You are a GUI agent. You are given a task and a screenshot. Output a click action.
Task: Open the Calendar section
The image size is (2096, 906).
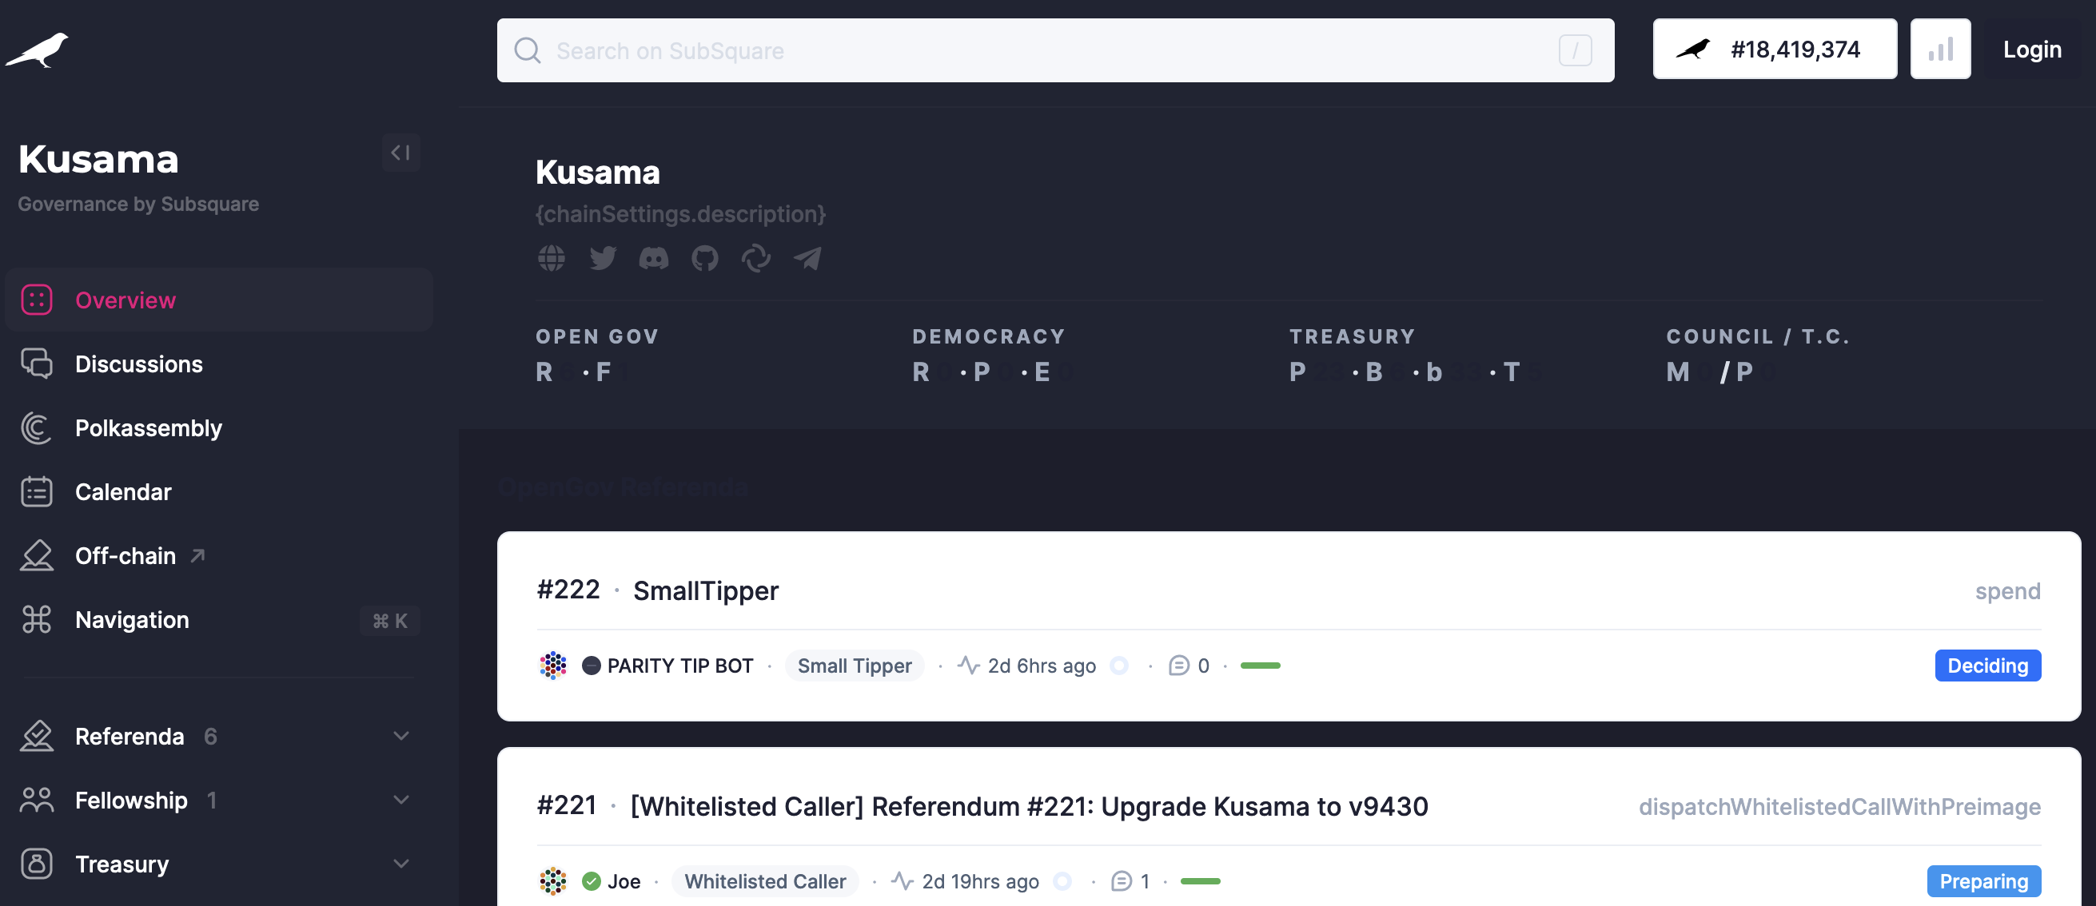pyautogui.click(x=124, y=491)
